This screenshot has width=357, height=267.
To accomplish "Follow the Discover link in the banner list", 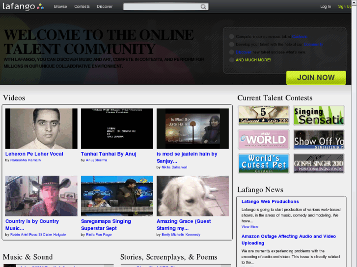I will click(x=244, y=52).
